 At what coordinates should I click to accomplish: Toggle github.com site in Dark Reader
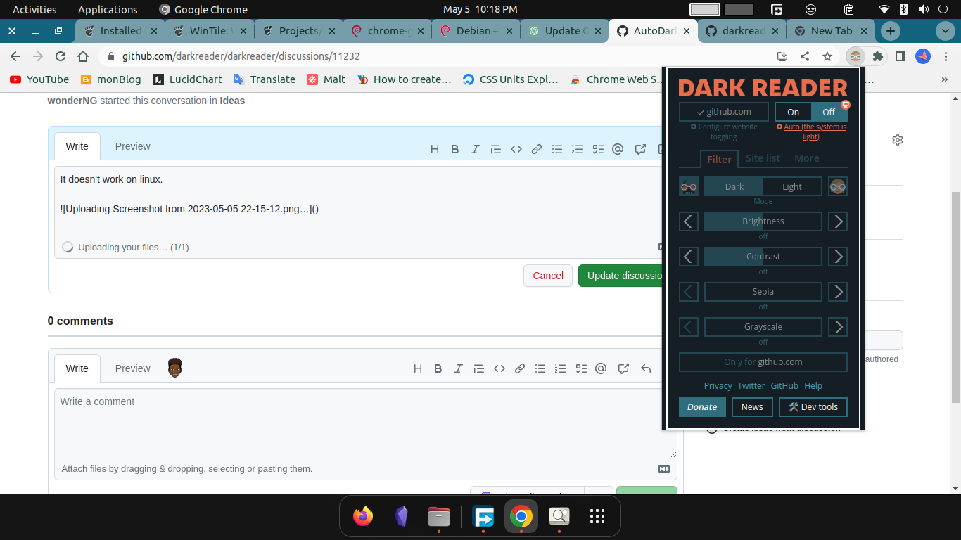pyautogui.click(x=724, y=112)
